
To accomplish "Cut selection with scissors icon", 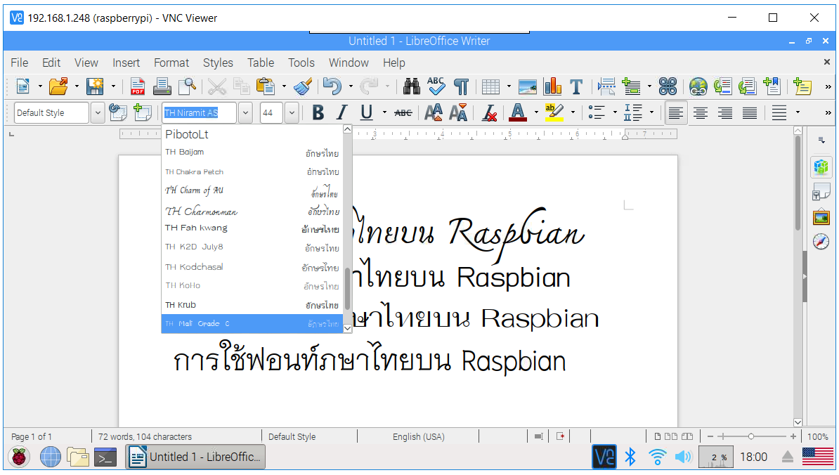I will point(216,86).
